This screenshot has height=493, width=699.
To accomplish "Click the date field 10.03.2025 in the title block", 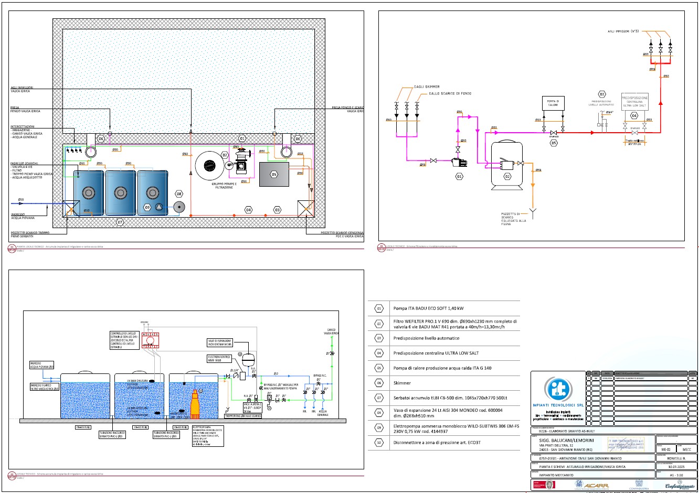I will 676,466.
